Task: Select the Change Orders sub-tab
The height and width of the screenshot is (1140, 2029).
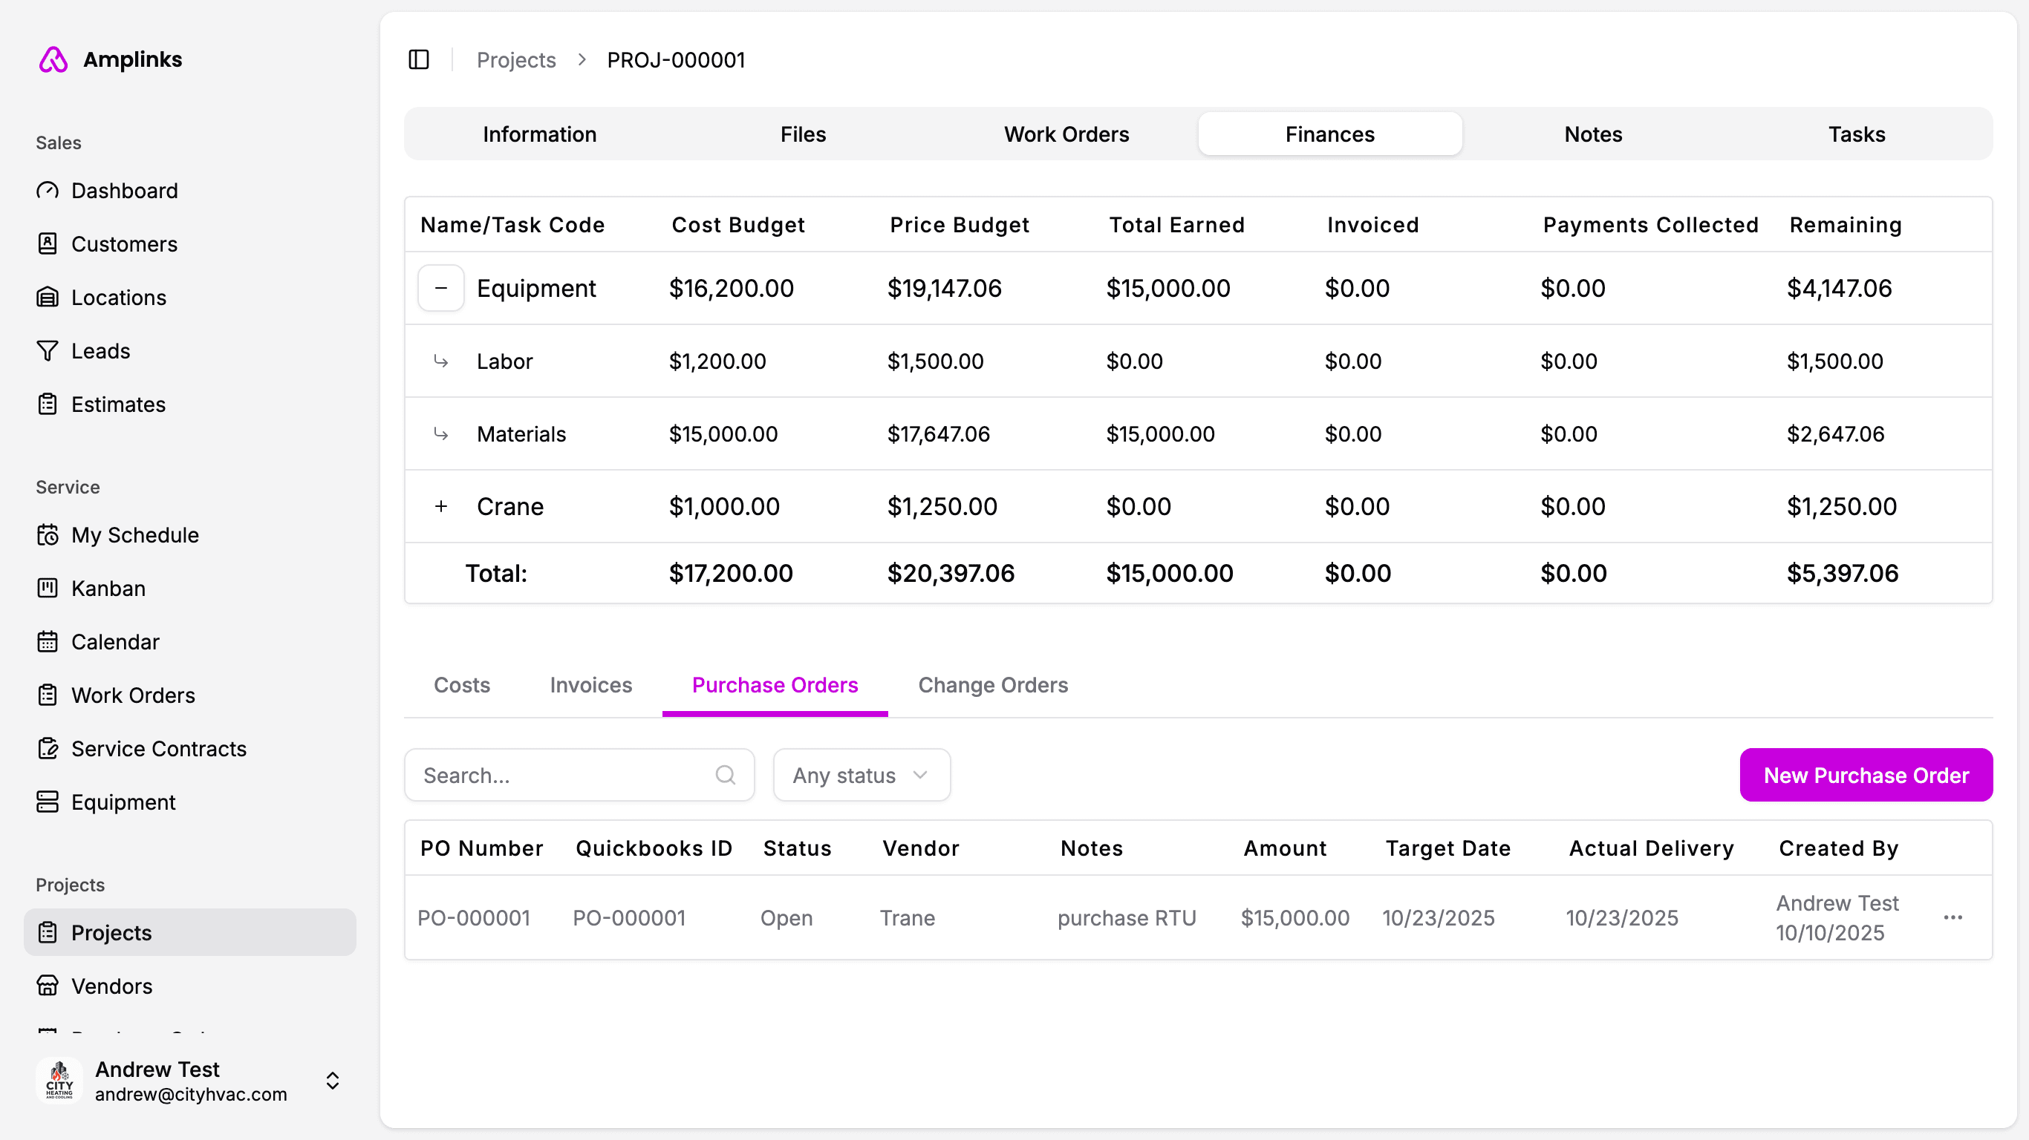Action: click(x=992, y=685)
